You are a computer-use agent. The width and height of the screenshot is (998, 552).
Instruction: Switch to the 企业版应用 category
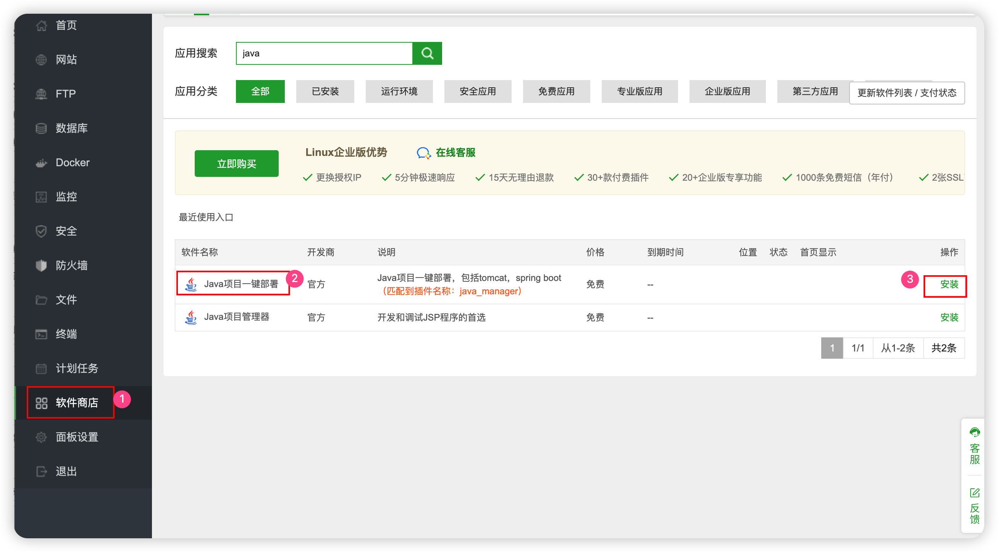[x=728, y=91]
